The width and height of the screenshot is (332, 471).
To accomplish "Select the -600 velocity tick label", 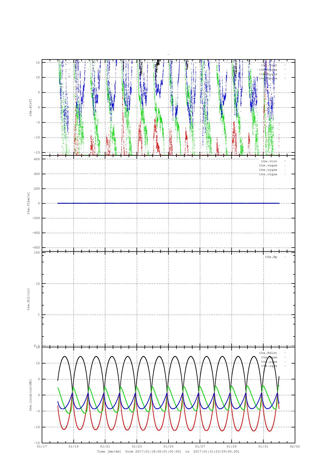I will [x=36, y=248].
